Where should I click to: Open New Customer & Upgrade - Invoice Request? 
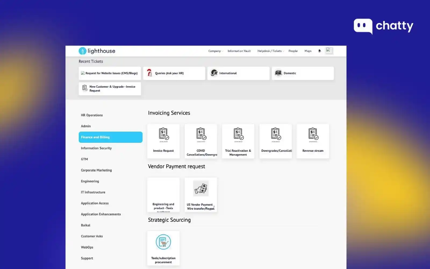coord(110,89)
